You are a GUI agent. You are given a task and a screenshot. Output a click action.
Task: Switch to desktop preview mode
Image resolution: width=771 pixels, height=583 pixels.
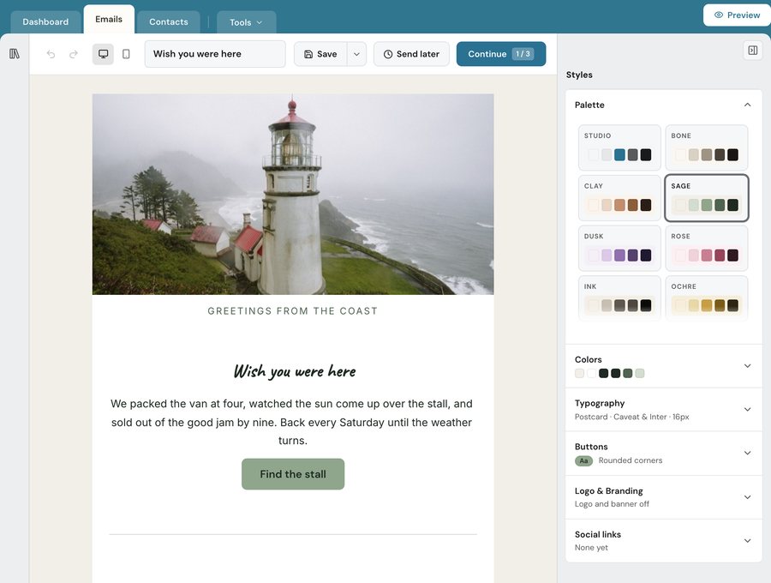(x=104, y=54)
